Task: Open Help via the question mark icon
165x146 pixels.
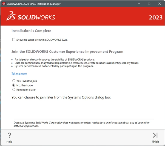Action: (9, 135)
